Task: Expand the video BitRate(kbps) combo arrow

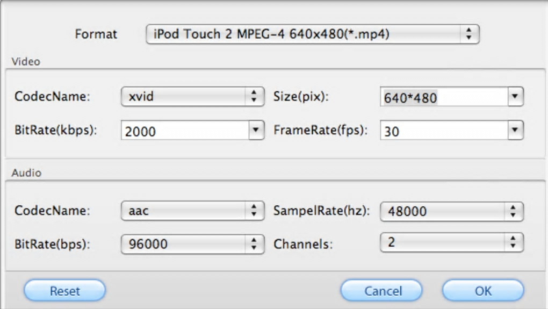Action: click(x=256, y=130)
